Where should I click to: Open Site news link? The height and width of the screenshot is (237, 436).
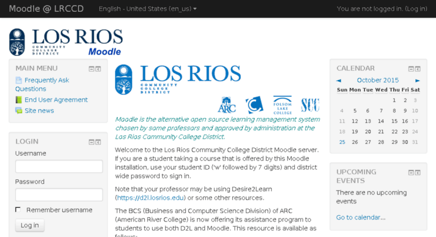[x=39, y=110]
